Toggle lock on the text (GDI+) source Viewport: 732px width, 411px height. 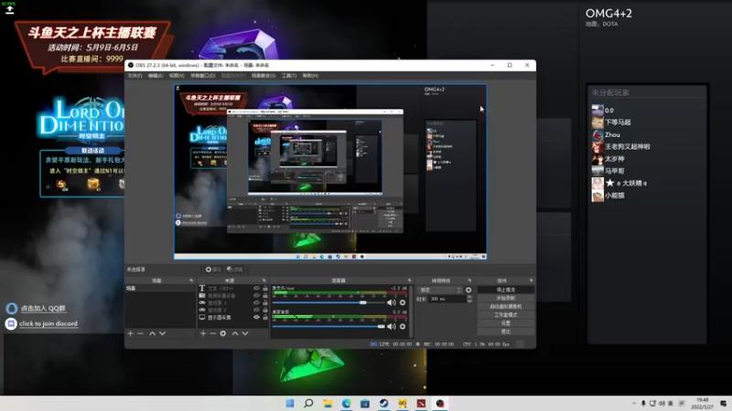click(265, 289)
